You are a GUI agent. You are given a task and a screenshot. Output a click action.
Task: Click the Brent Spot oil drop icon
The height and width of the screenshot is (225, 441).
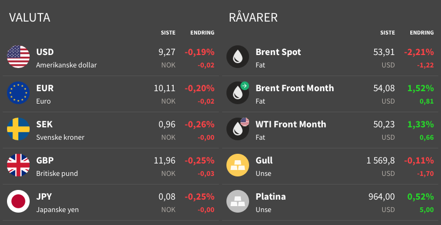[x=238, y=57]
